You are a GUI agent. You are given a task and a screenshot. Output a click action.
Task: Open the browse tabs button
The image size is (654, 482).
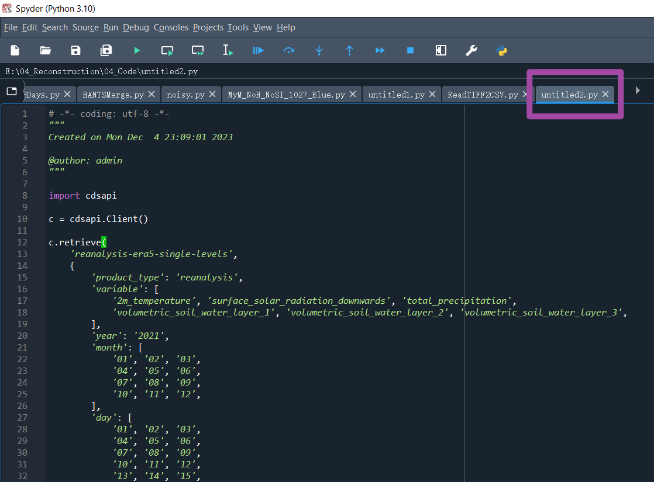click(x=12, y=91)
